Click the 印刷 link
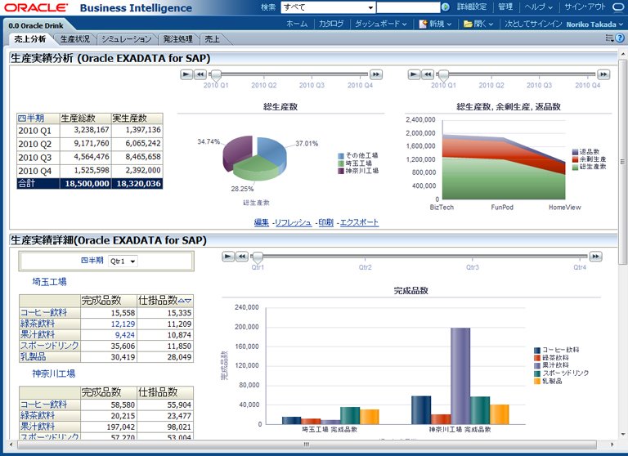 coord(326,222)
